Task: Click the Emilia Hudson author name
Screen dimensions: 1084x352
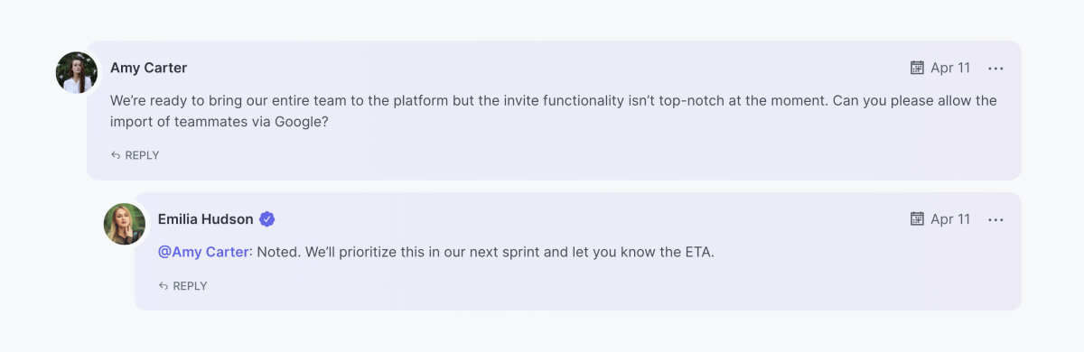Action: 206,218
